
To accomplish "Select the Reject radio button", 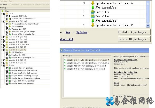I will click(125, 96).
